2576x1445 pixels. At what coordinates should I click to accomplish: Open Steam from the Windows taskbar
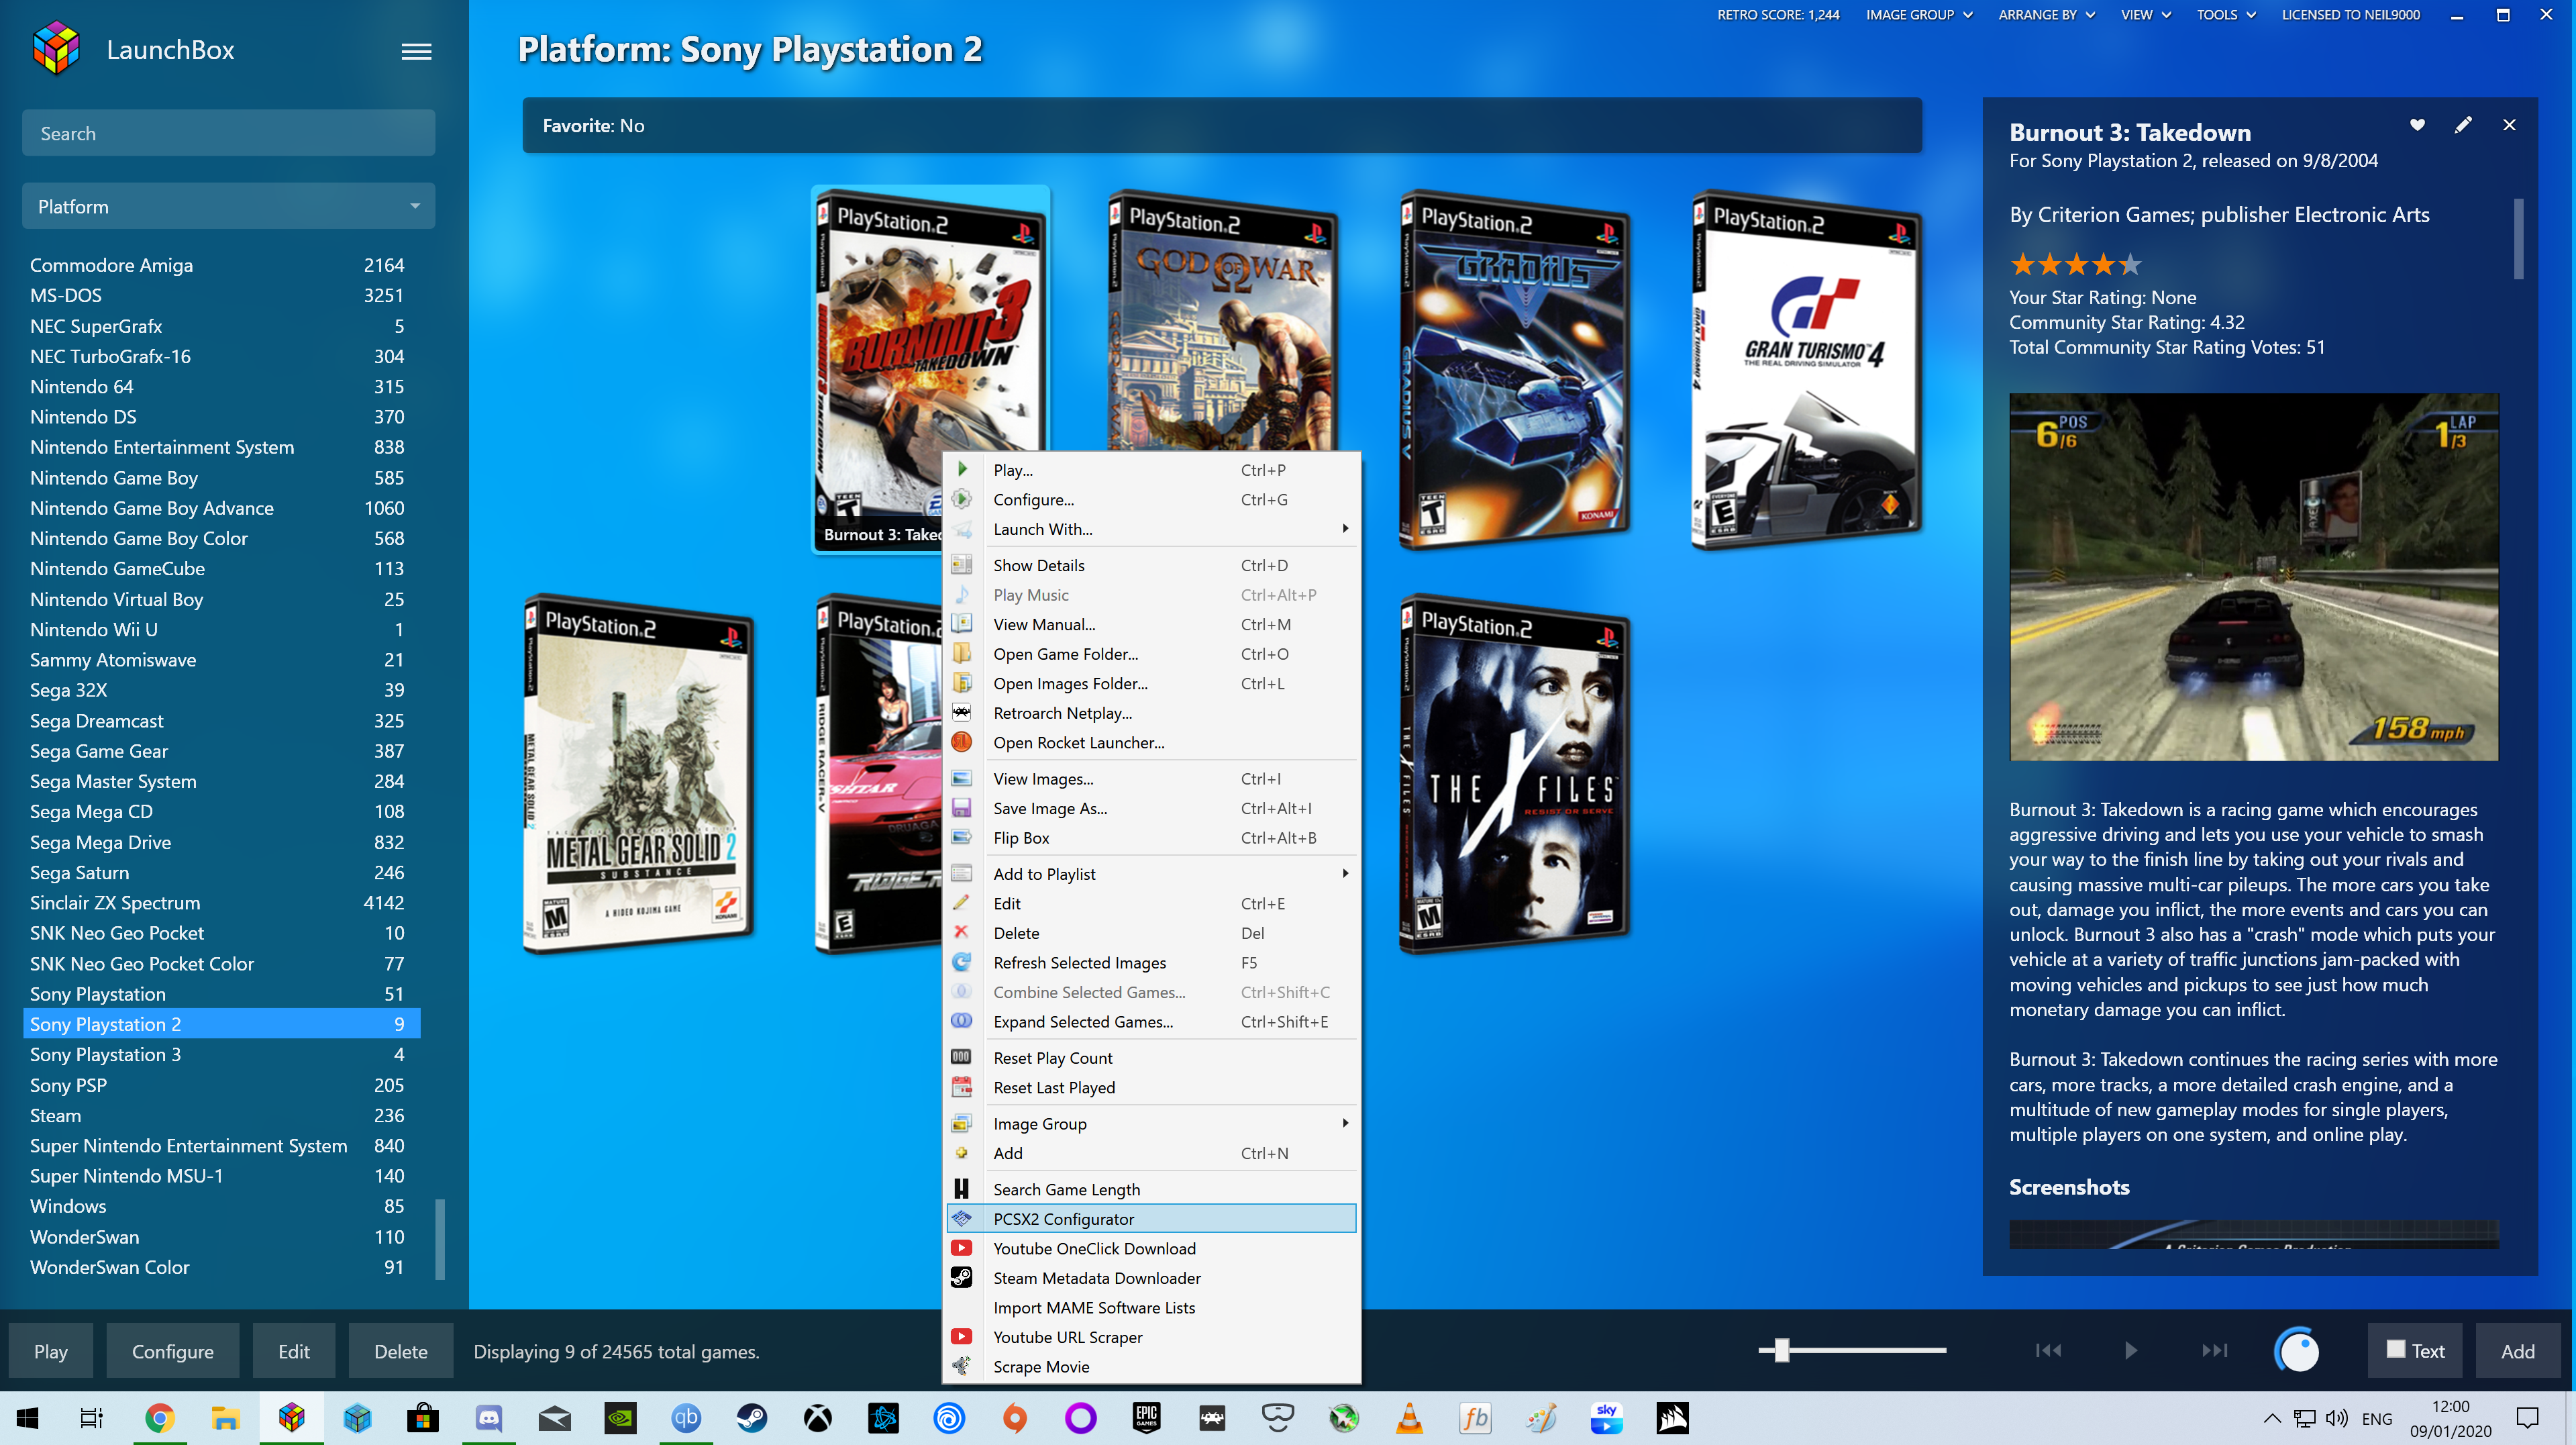(x=752, y=1418)
